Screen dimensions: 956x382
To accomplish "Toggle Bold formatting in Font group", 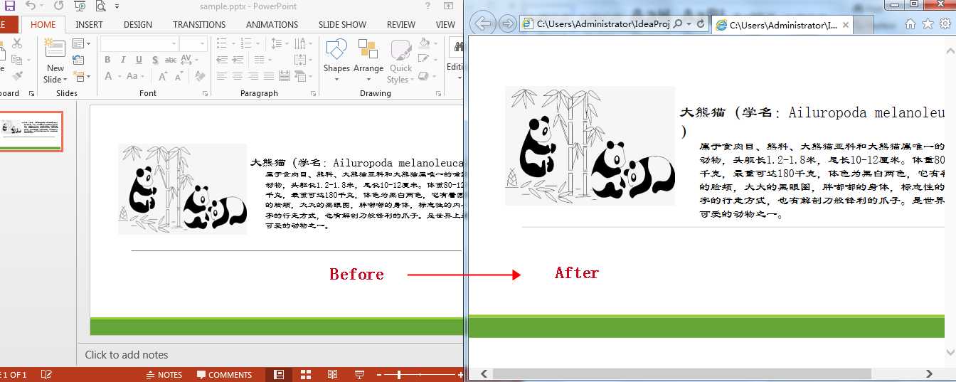I will pyautogui.click(x=108, y=60).
